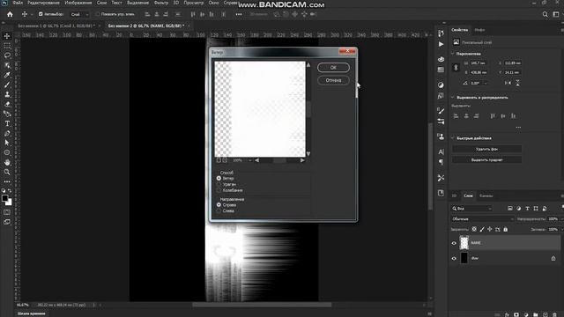Toggle width-height link in Properties

[x=456, y=68]
